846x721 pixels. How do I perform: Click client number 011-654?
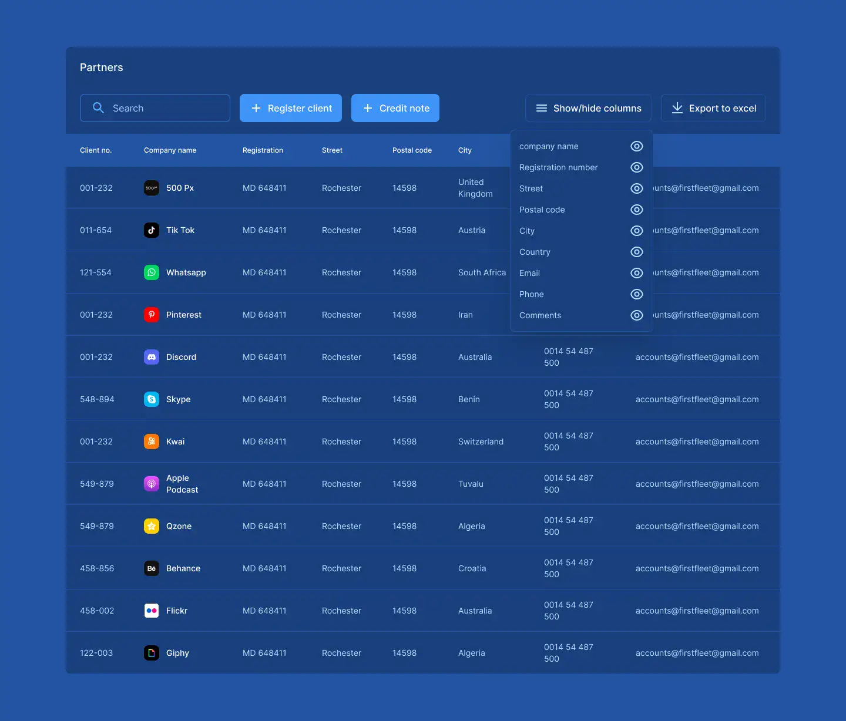pyautogui.click(x=96, y=230)
